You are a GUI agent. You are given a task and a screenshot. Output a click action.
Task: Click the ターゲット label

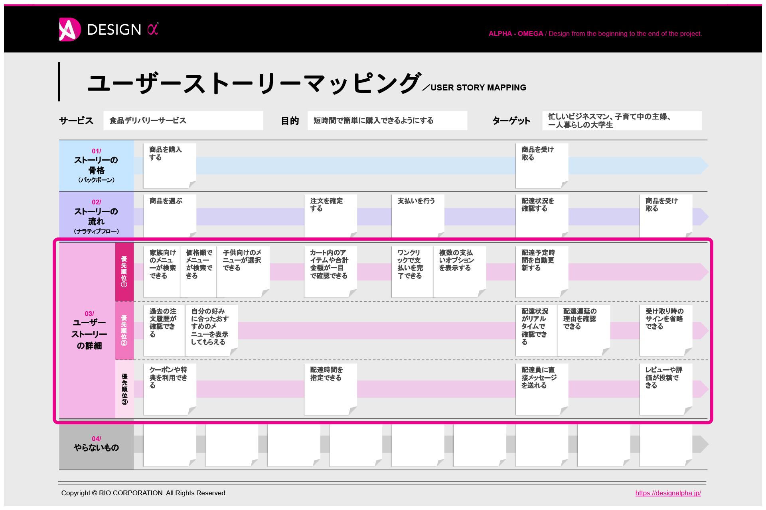point(511,121)
